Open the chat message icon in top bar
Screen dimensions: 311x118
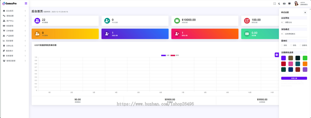click(289, 4)
